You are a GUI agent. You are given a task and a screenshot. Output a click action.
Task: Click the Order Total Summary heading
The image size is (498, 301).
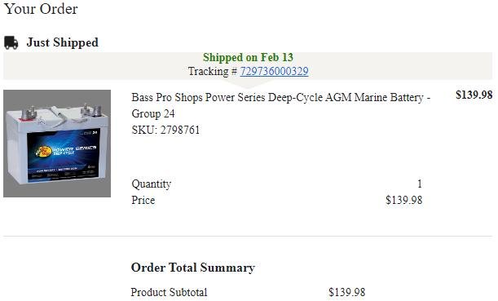pos(193,268)
